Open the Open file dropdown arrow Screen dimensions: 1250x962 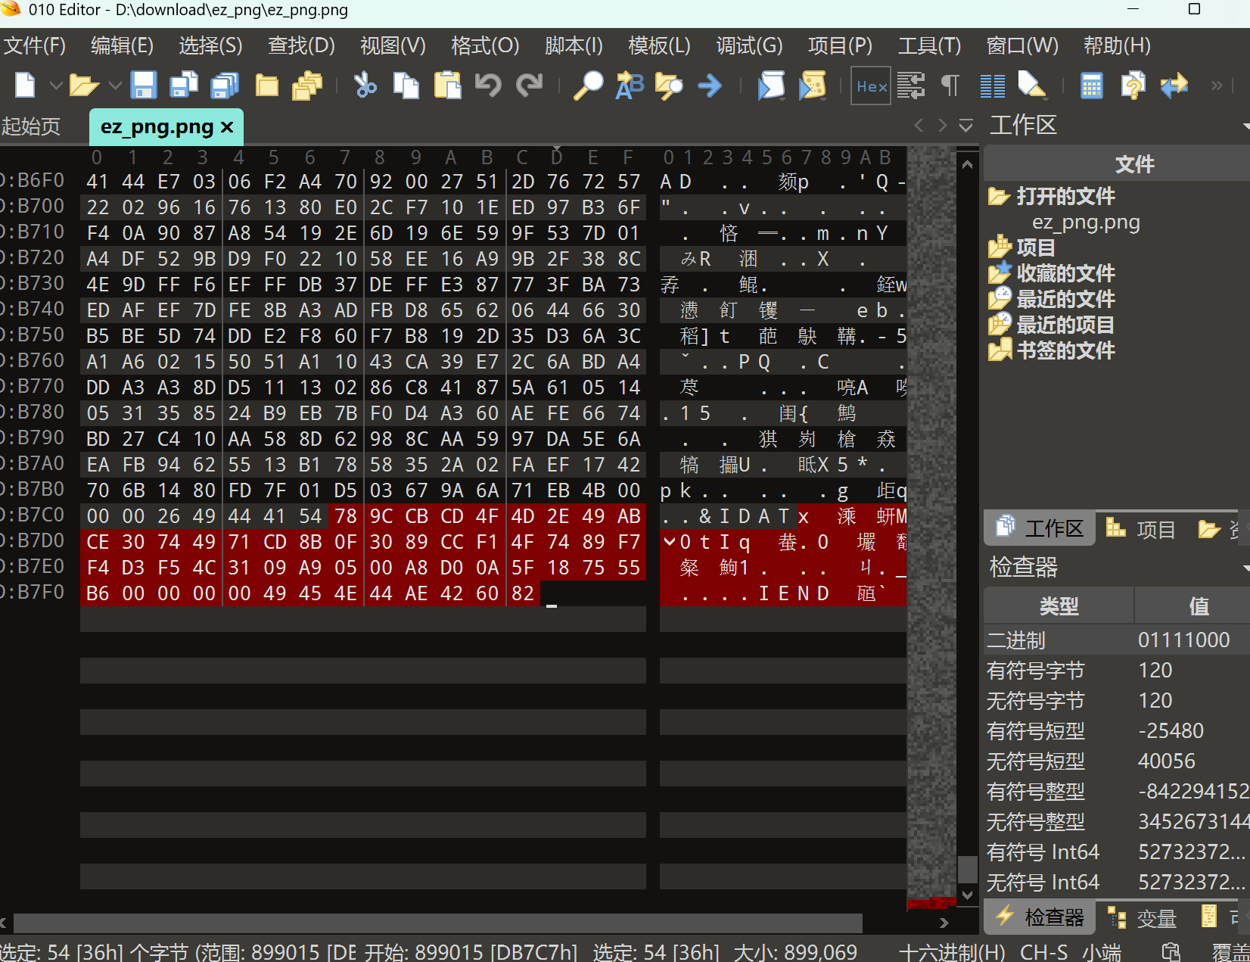pyautogui.click(x=115, y=85)
